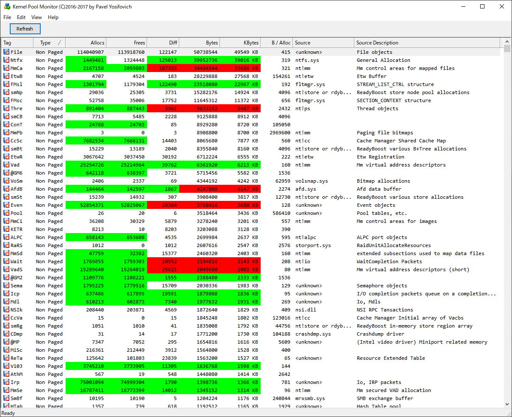Select the EtwB row icon
The image size is (512, 417).
coord(6,76)
